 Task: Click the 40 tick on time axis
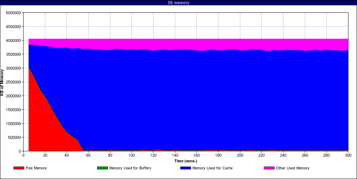tap(66, 155)
